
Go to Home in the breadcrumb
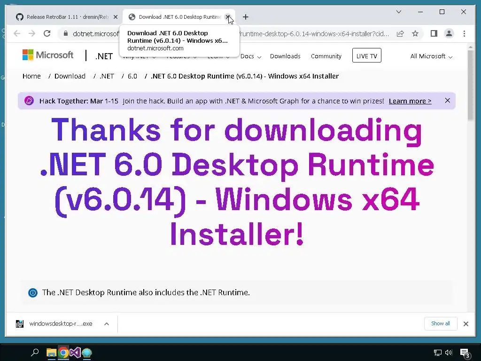pyautogui.click(x=31, y=76)
